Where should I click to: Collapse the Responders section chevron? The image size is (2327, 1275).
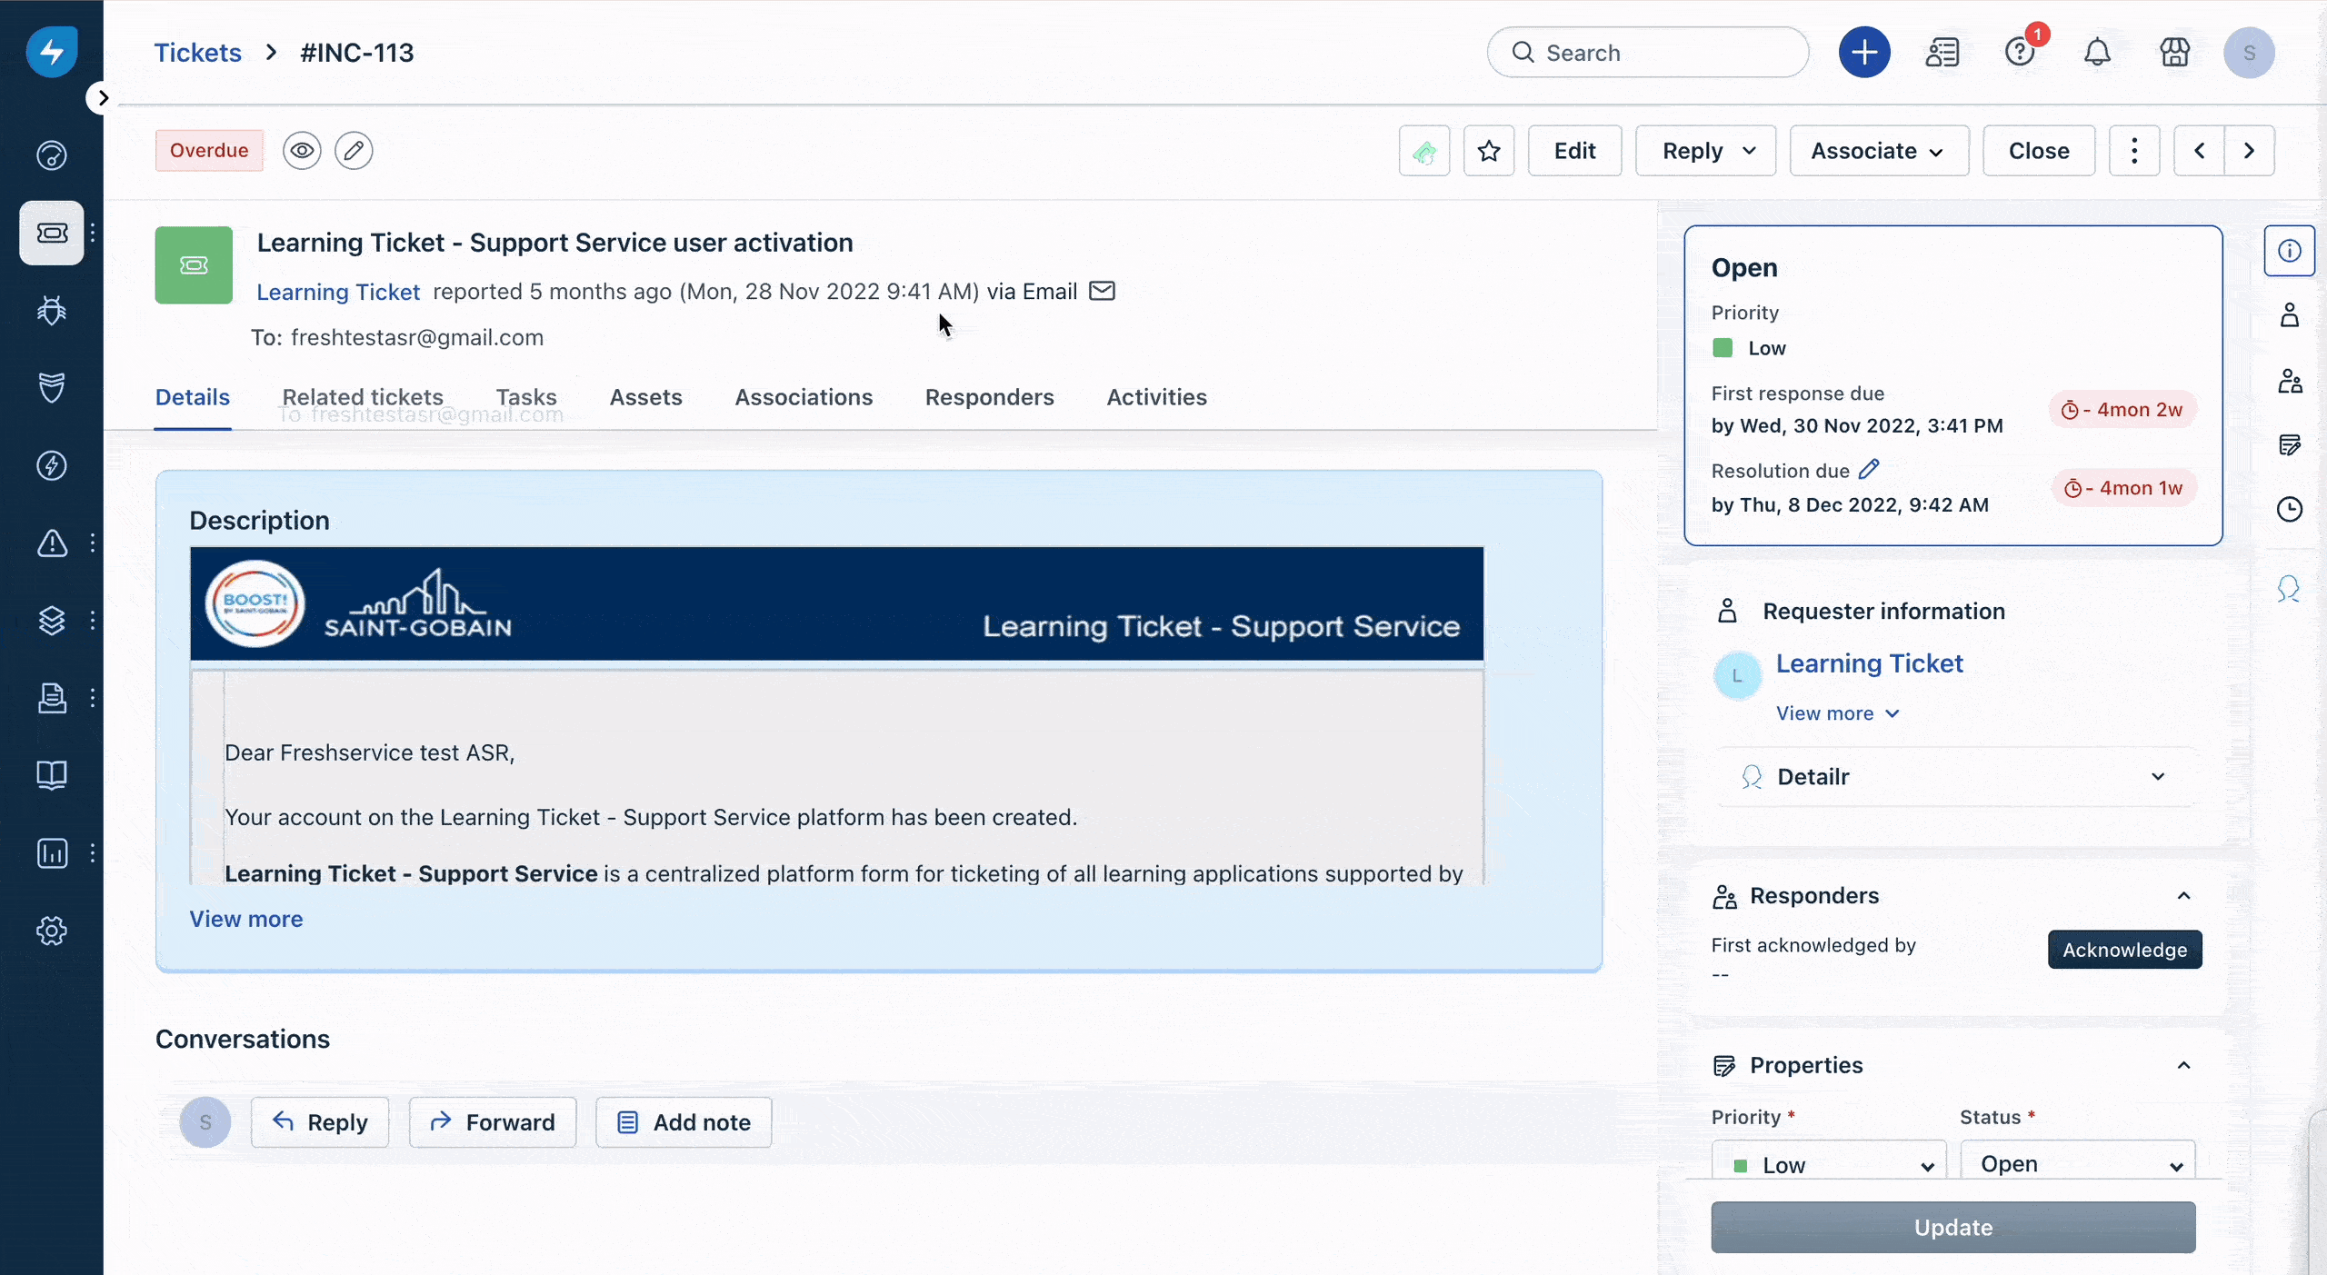click(2183, 896)
